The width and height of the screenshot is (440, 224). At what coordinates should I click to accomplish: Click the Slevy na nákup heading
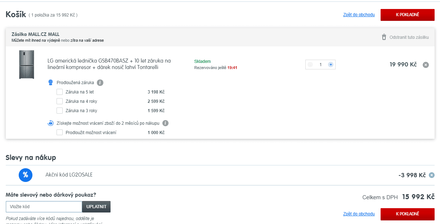point(31,157)
